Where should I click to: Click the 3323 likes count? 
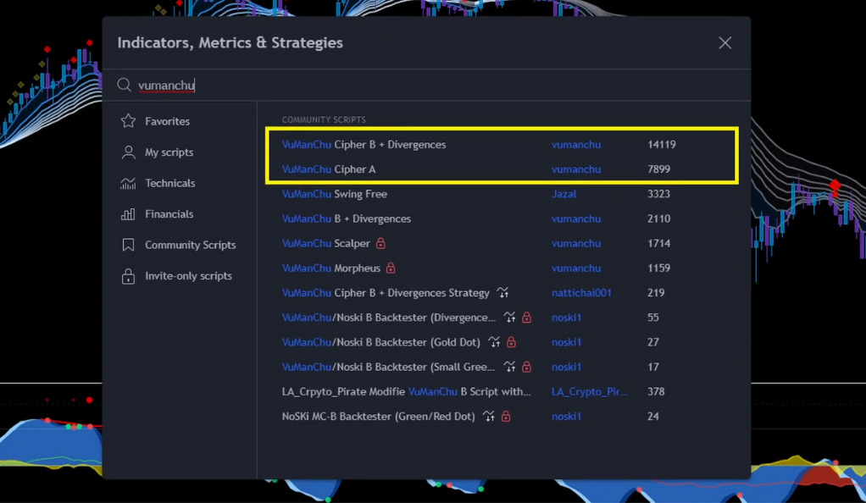[659, 194]
